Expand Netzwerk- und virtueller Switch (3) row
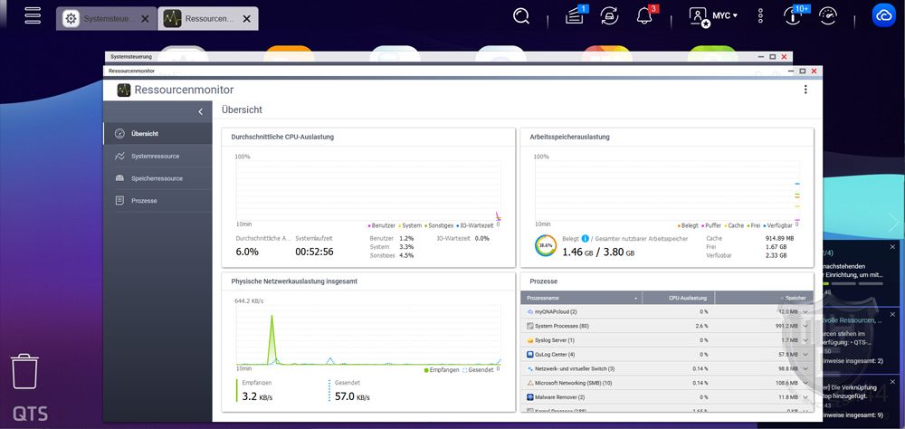 click(x=805, y=368)
